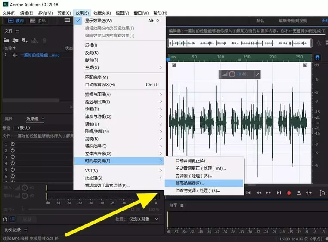The height and width of the screenshot is (242, 328).
Task: Click the red Record button
Action: tap(289, 193)
